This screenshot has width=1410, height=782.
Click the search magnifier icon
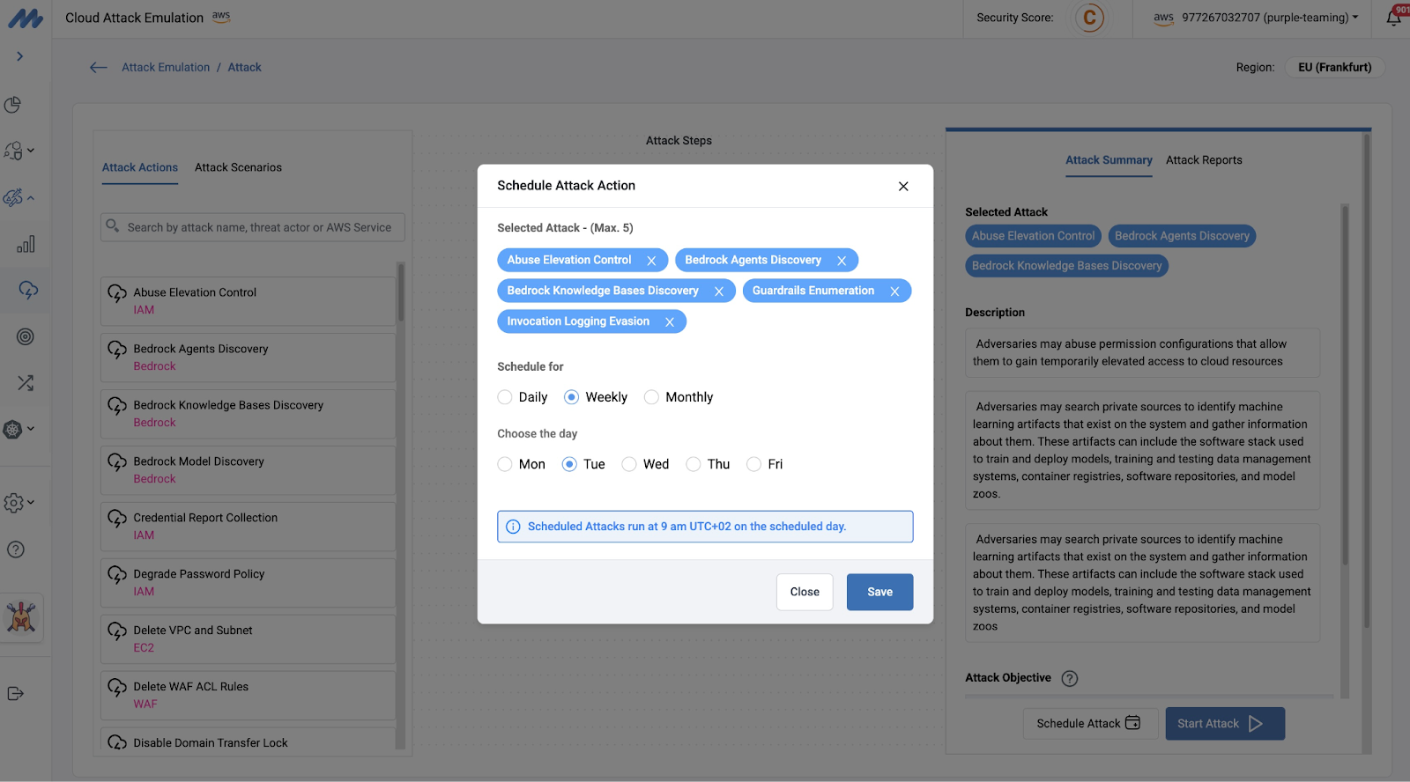pyautogui.click(x=113, y=226)
